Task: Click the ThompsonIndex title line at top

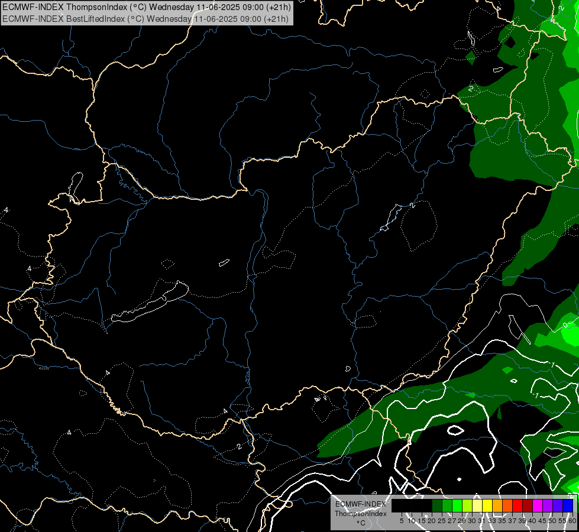Action: 147,7
